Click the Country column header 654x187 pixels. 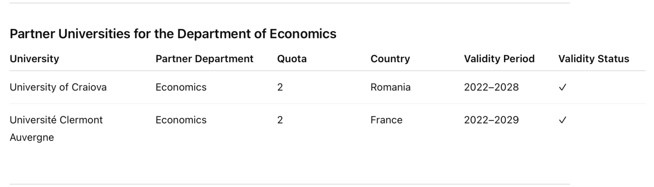pos(390,59)
